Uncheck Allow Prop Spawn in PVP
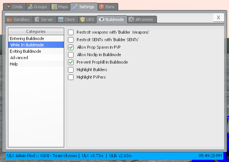Viewport: 229px width, 162px height. (x=71, y=47)
